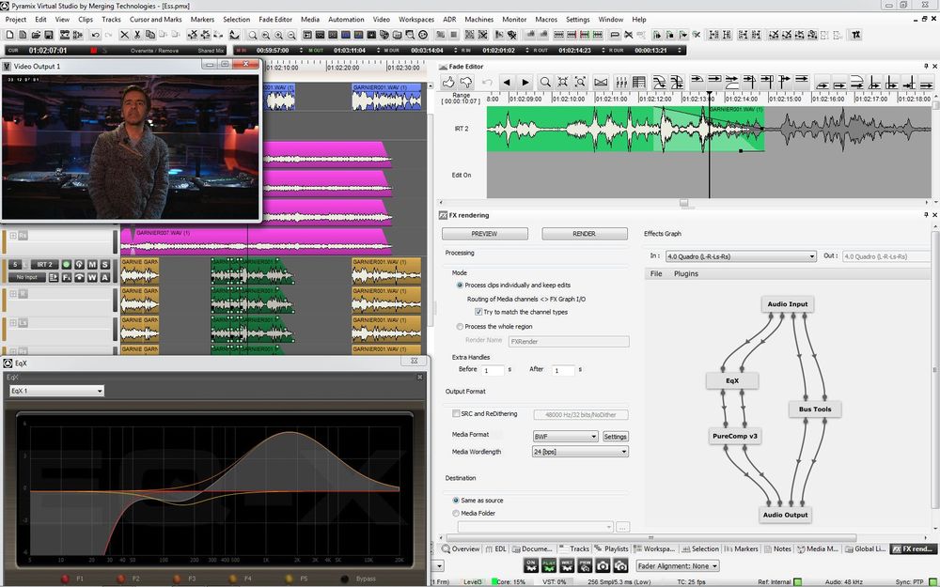The height and width of the screenshot is (587, 940).
Task: Click the automation PLAY mode icon
Action: [548, 565]
